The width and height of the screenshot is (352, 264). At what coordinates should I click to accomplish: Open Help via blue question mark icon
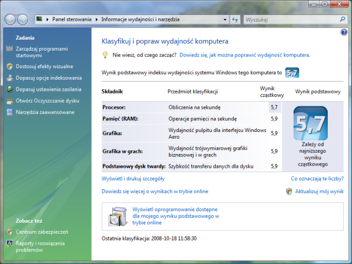[344, 32]
